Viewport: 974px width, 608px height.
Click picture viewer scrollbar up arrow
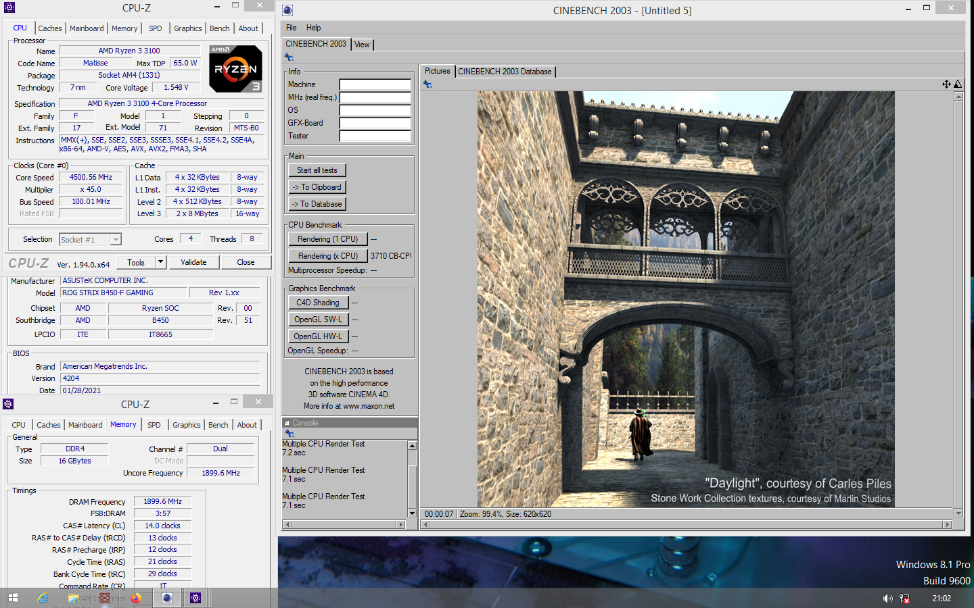pos(958,97)
